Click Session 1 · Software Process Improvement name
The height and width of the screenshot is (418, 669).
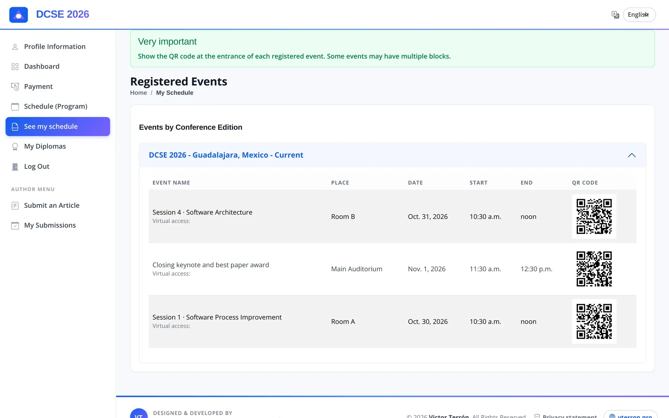[217, 317]
